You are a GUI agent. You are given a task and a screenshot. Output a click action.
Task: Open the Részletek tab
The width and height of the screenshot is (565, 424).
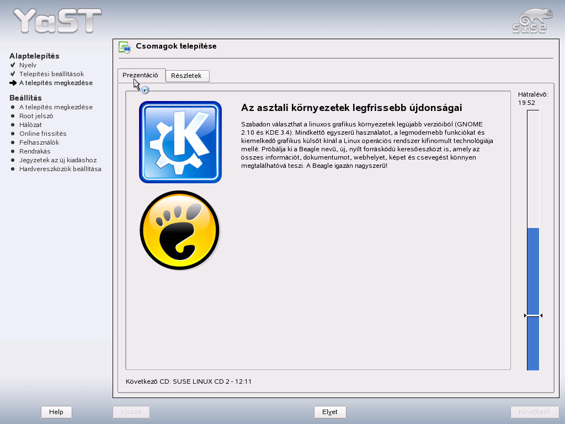click(x=188, y=76)
